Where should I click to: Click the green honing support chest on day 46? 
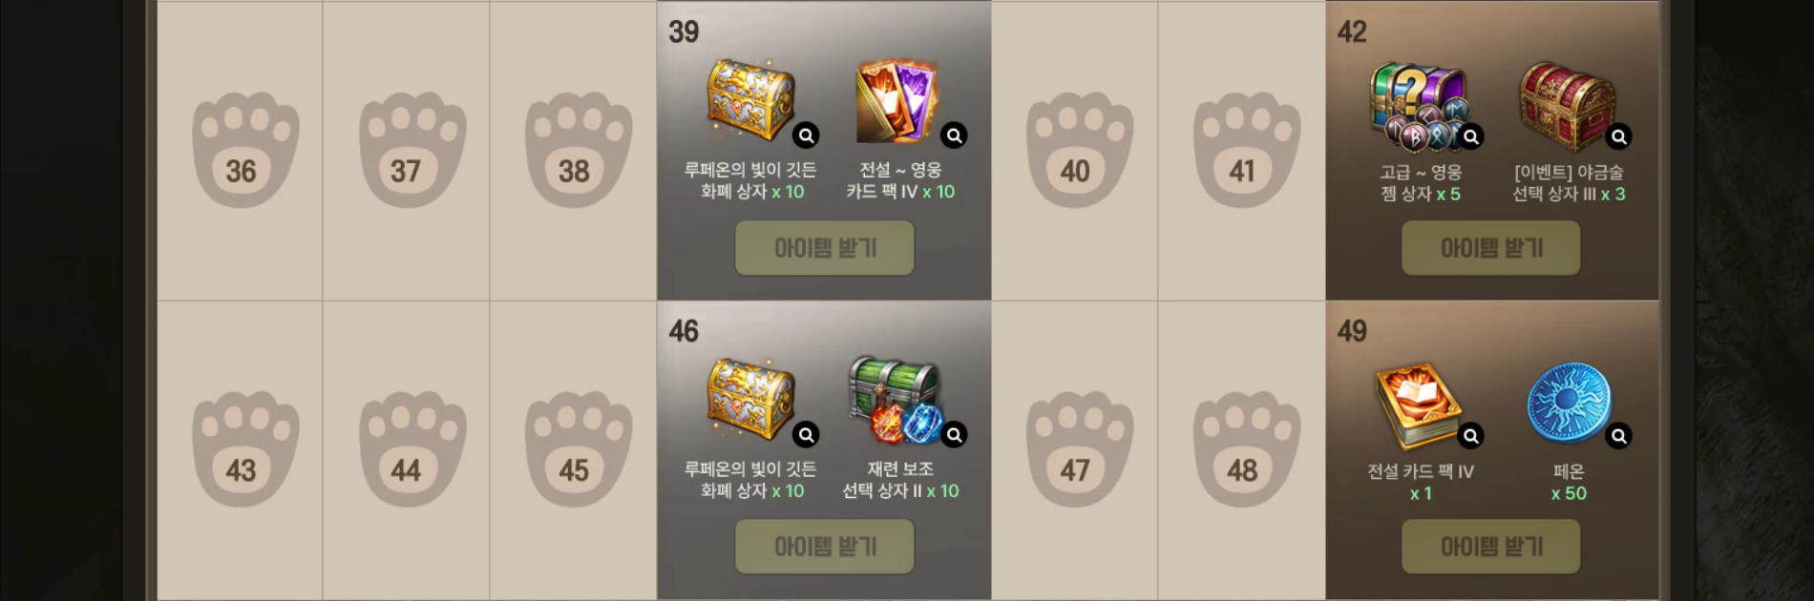896,400
